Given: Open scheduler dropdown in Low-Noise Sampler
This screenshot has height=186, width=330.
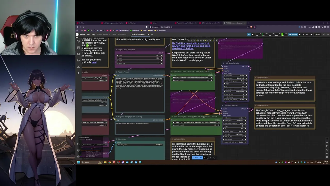Looking at the screenshot, I should [234, 134].
